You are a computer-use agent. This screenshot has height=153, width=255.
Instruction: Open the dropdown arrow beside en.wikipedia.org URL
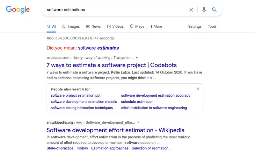click(x=138, y=122)
